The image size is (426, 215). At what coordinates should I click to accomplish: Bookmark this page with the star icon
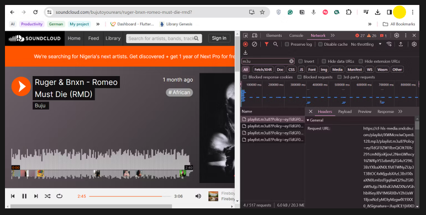[x=262, y=12]
